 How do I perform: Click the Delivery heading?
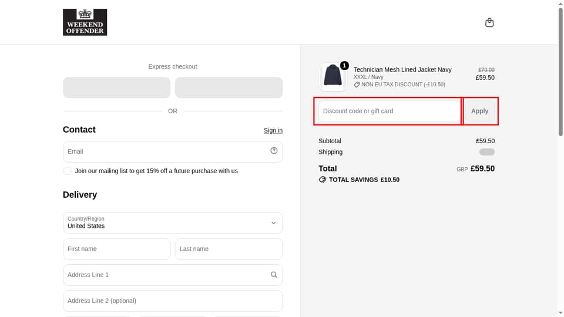pyautogui.click(x=80, y=194)
